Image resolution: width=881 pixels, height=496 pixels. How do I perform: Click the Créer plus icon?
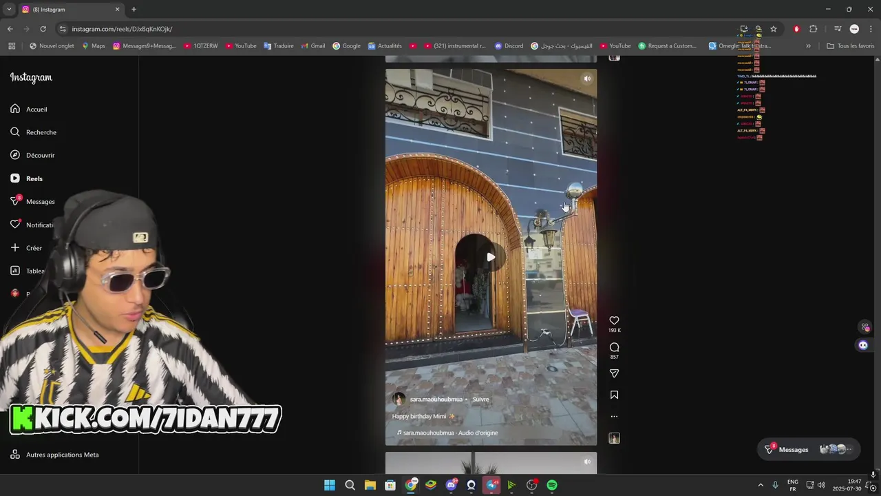pos(15,248)
